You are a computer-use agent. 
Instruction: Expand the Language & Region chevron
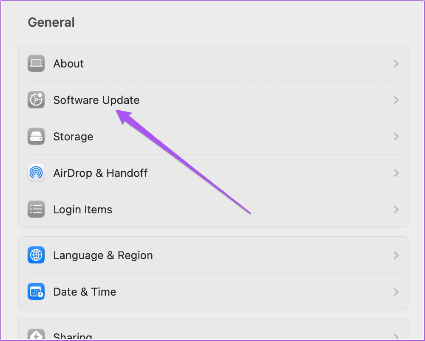[396, 255]
